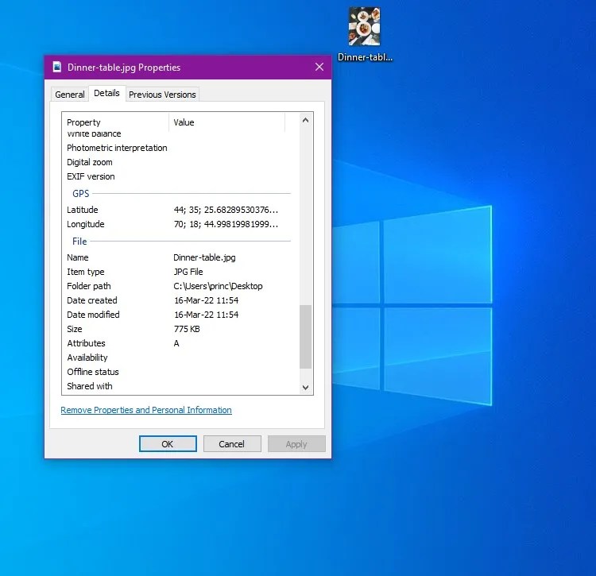This screenshot has height=576, width=596.
Task: Click the Date modified value 16-Mar-22 11:54
Action: pyautogui.click(x=207, y=315)
